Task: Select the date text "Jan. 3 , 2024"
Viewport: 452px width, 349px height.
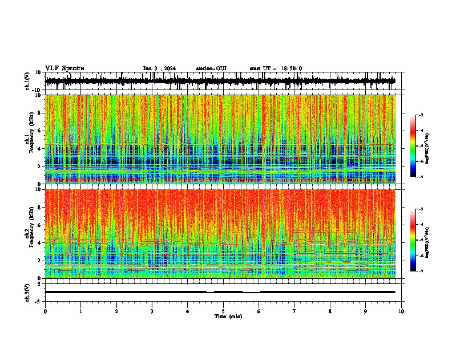Action: tap(159, 68)
